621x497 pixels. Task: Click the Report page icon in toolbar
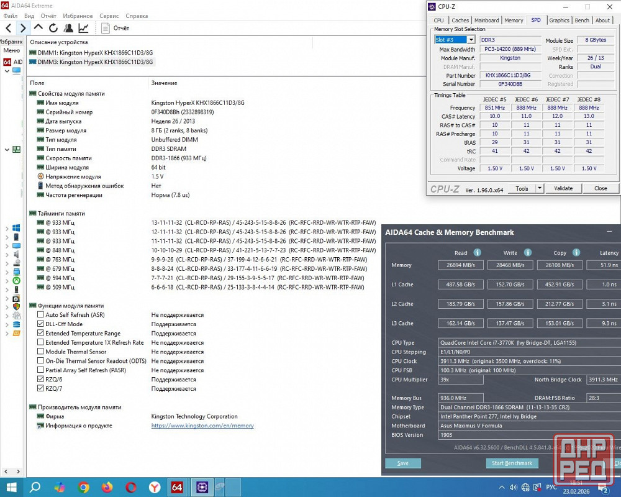click(106, 28)
